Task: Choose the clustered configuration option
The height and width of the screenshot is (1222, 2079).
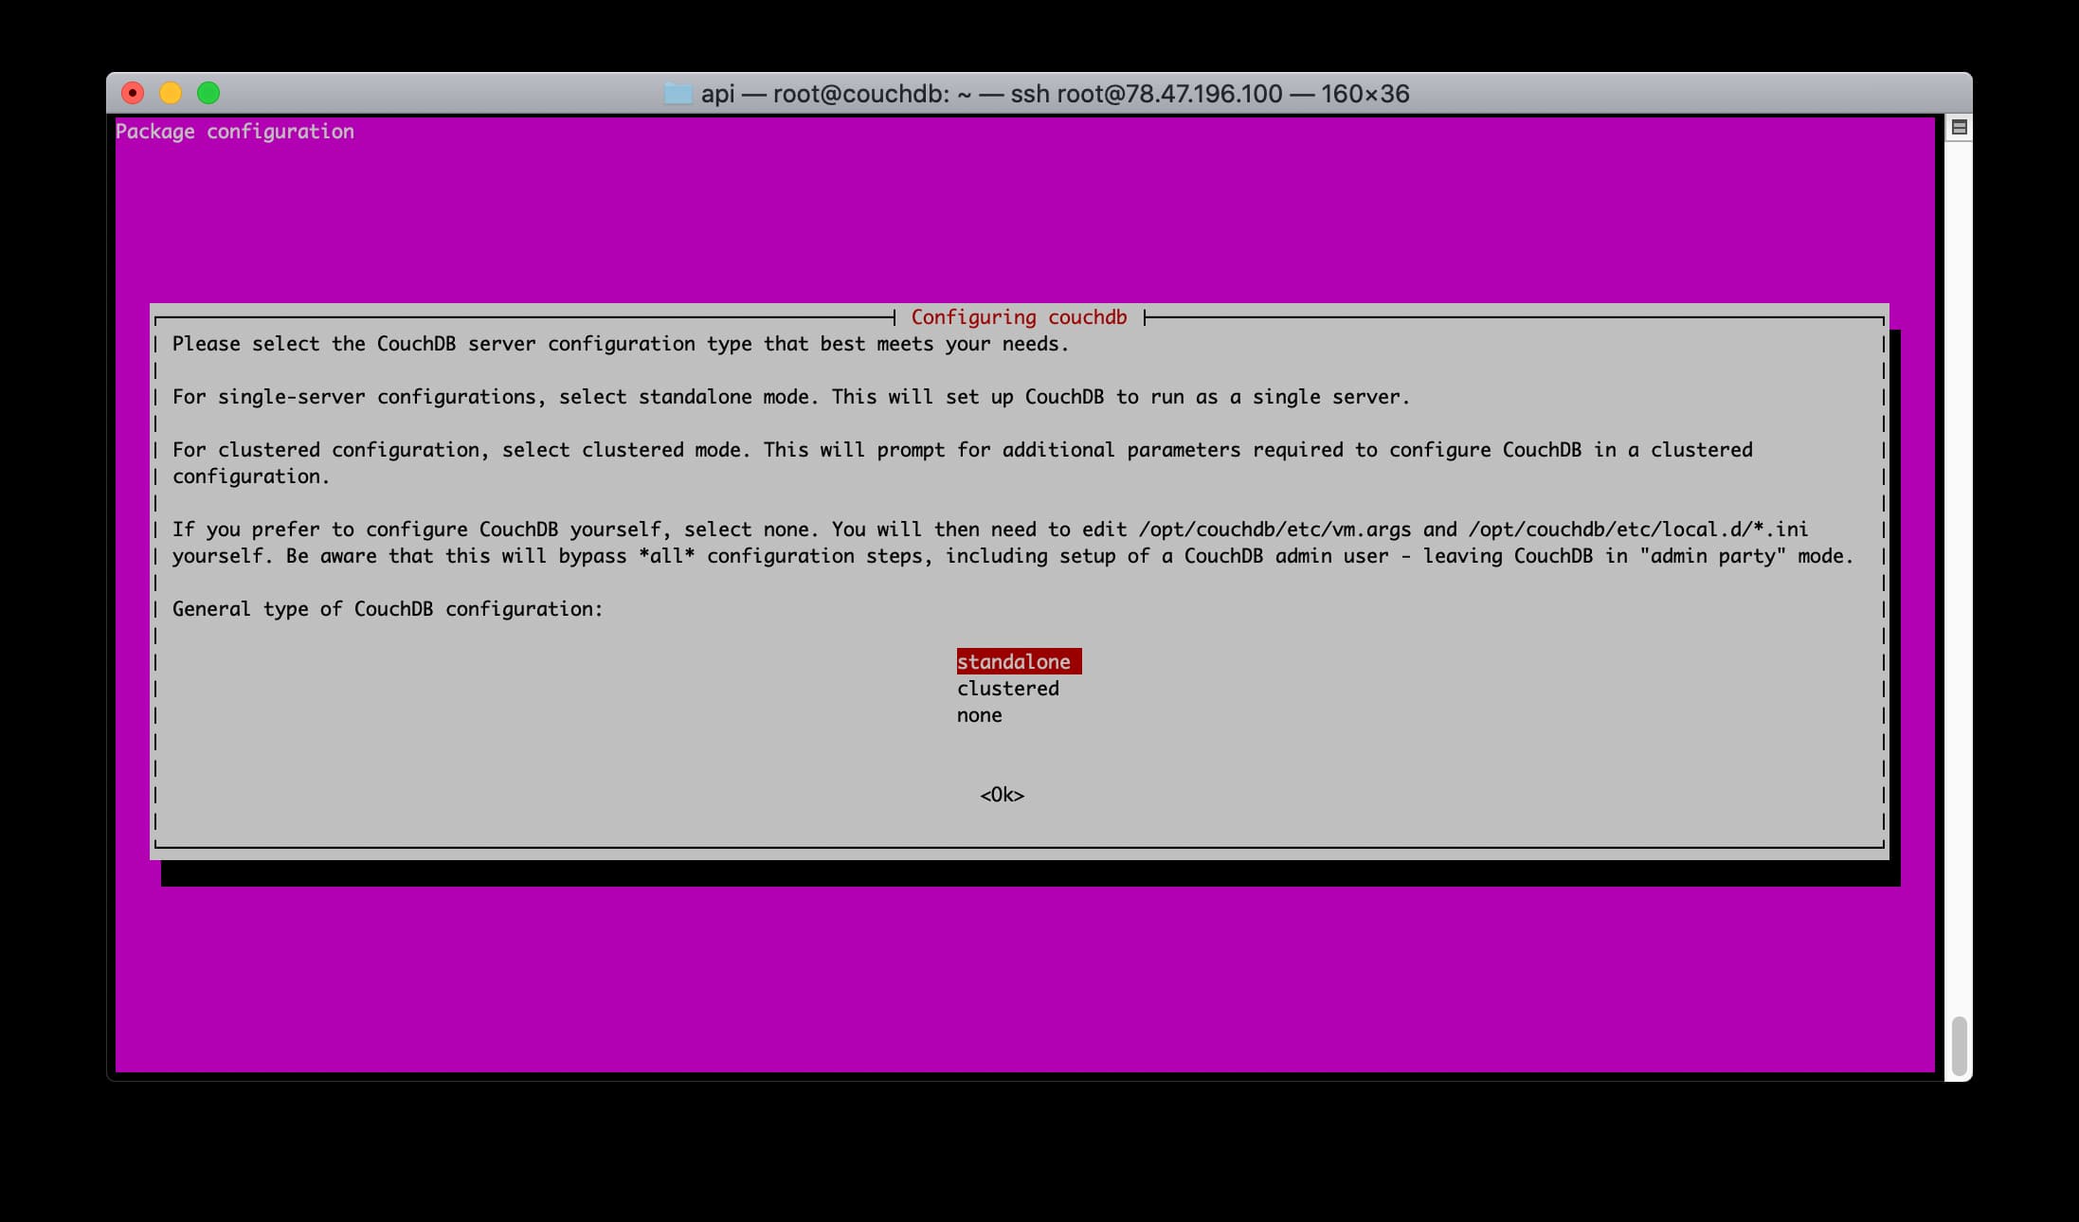Action: (1007, 689)
